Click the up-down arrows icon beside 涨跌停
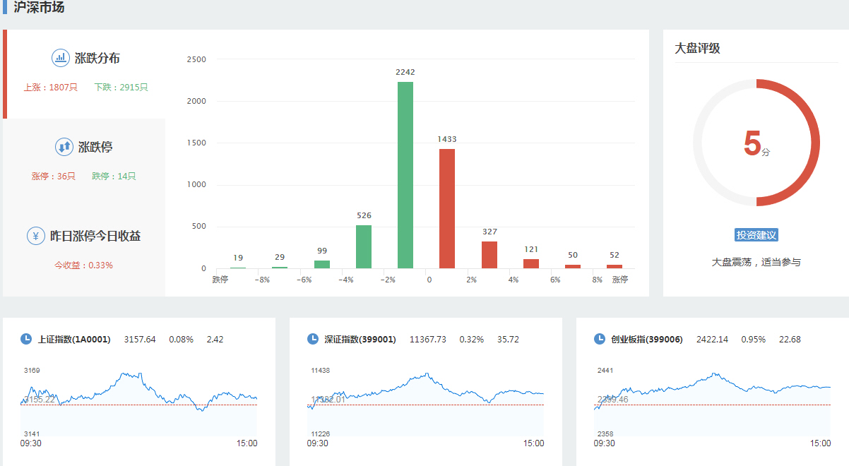Viewport: 849px width, 466px height. pos(64,147)
